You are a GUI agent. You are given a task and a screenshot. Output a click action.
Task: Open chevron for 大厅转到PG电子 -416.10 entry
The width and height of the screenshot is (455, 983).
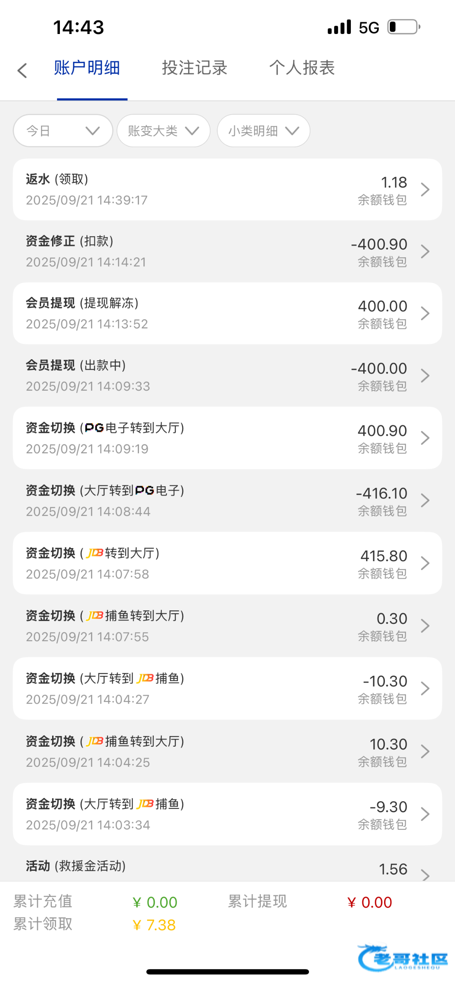[x=425, y=501]
